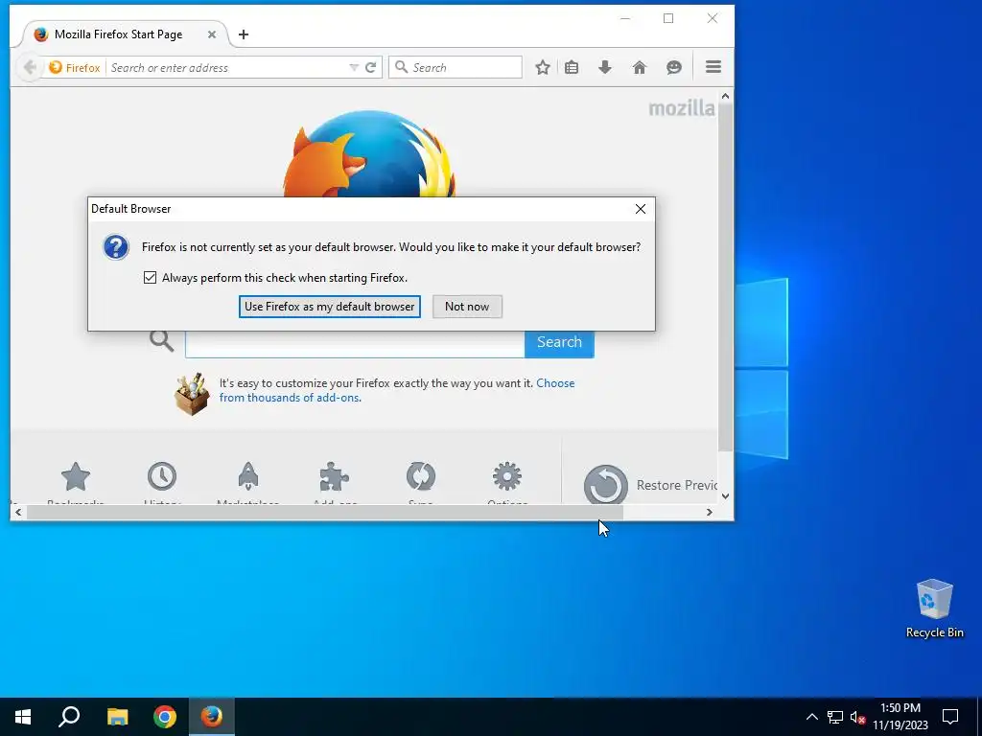
Task: Open Windows taskbar search
Action: (69, 717)
